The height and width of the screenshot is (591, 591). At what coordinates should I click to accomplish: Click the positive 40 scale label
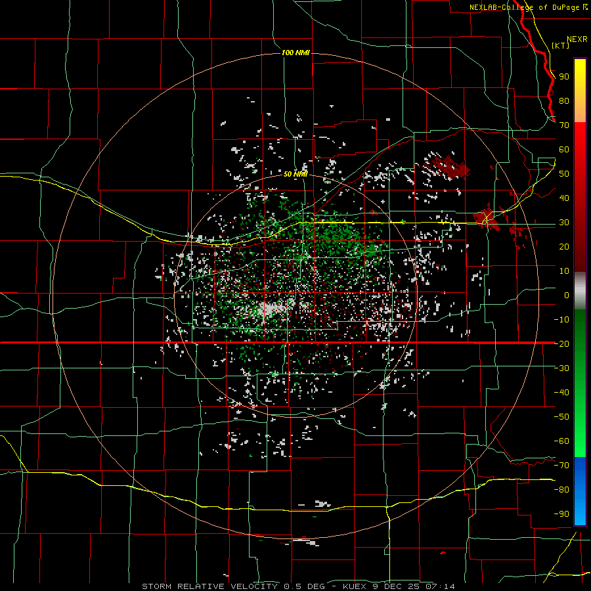(x=564, y=198)
